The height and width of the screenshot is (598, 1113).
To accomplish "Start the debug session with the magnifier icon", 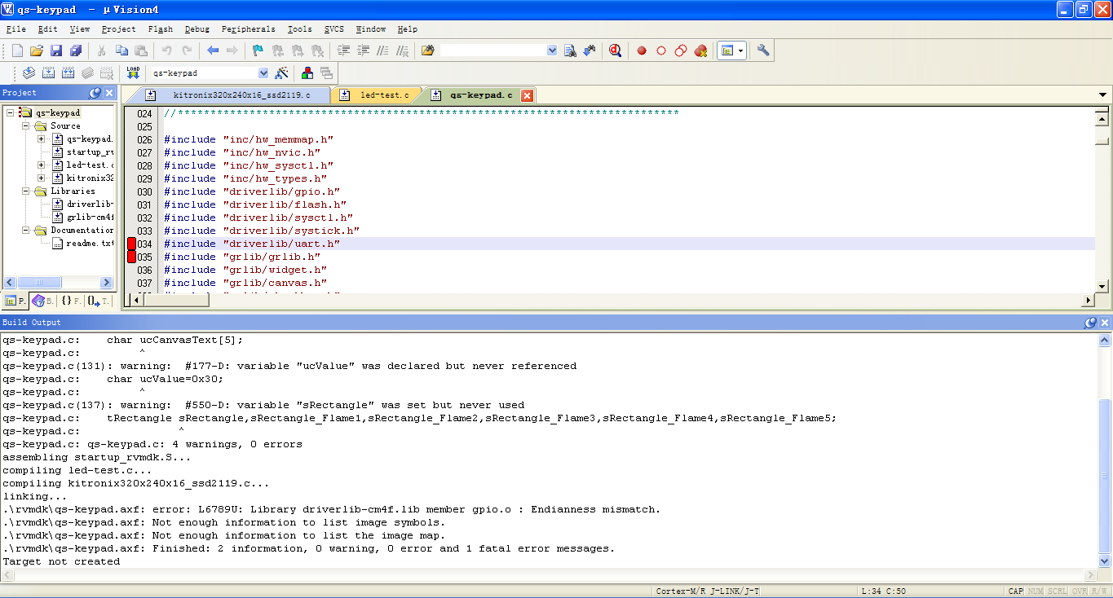I will [615, 51].
